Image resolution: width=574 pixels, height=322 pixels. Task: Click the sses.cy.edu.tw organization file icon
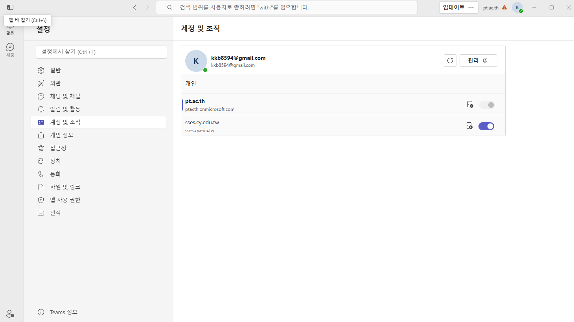point(469,126)
